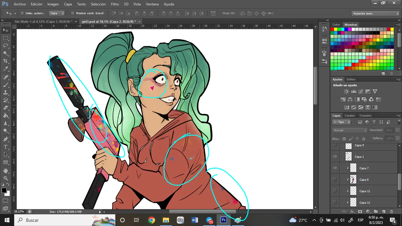Select the Lasso tool
402x226 pixels.
click(x=6, y=46)
